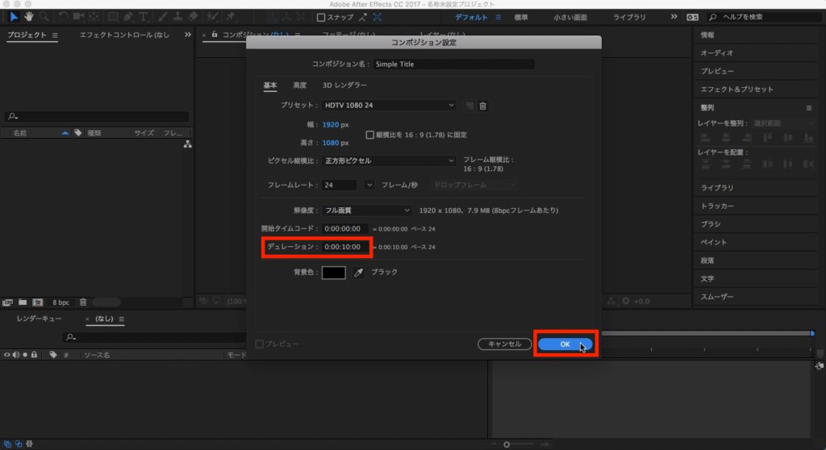The image size is (826, 450).
Task: Toggle the solo dot column in timeline
Action: coord(25,355)
